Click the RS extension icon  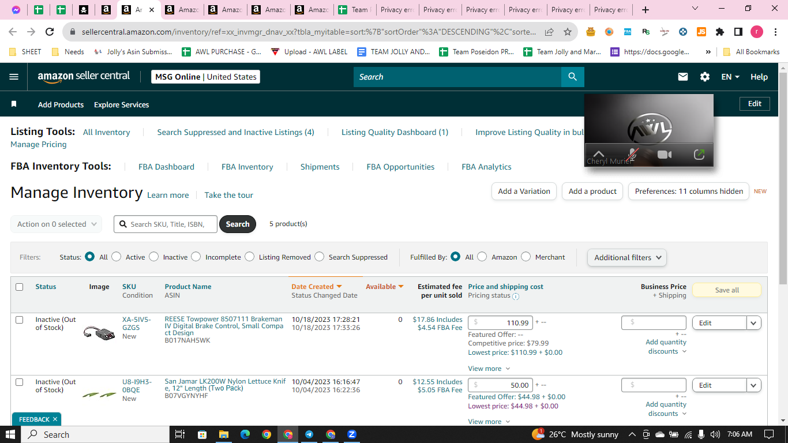pos(646,32)
